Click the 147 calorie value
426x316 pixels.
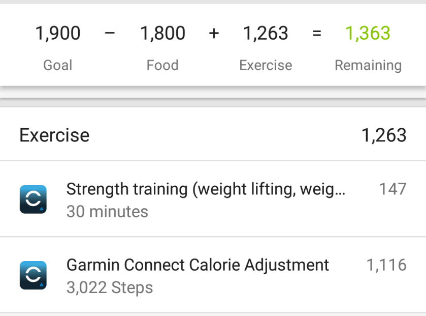[x=392, y=189]
